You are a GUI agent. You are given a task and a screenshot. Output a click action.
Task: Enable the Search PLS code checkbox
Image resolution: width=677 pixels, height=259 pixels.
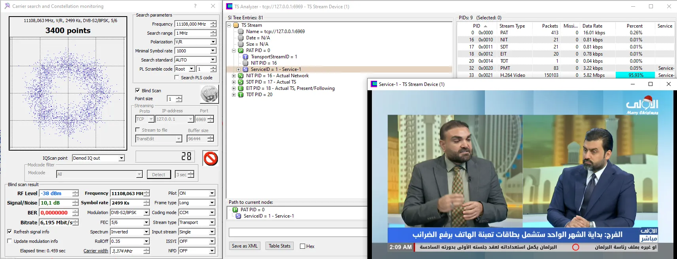click(x=177, y=78)
